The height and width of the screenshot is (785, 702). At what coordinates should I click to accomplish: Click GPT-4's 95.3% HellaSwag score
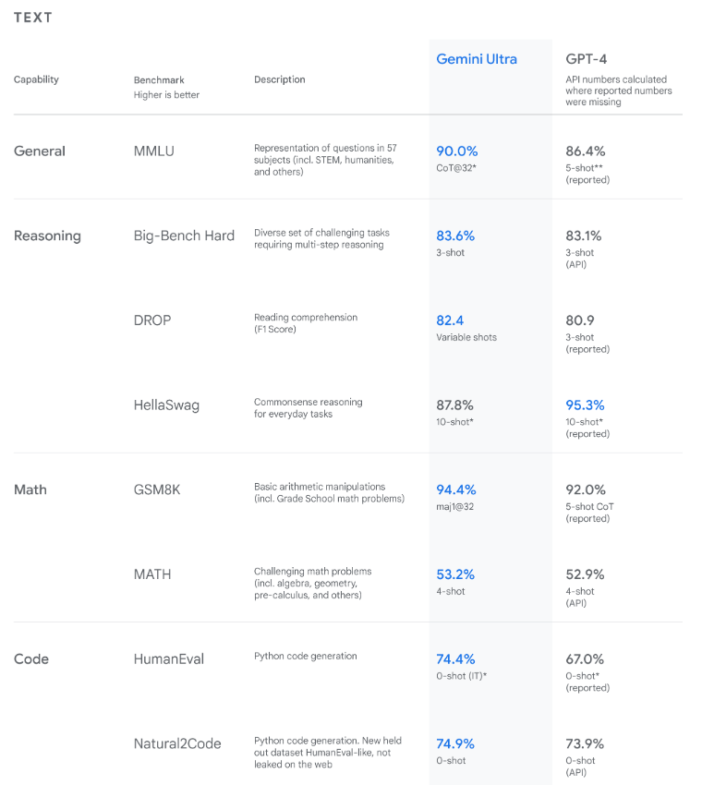point(587,405)
